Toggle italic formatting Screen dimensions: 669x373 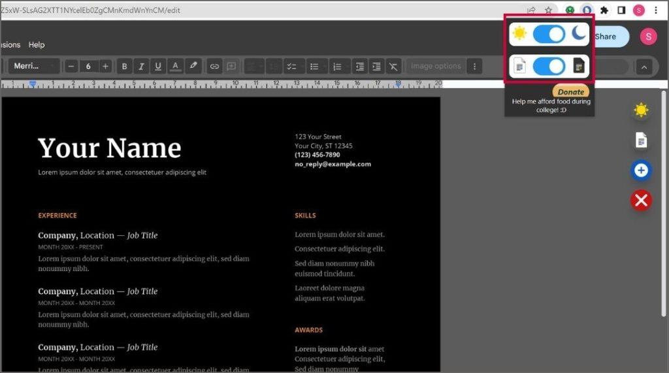pos(141,66)
